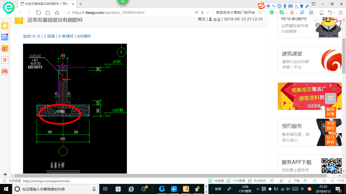Open the 建筑课堂 banner
Viewport: 346px width, 194px height.
click(x=310, y=60)
